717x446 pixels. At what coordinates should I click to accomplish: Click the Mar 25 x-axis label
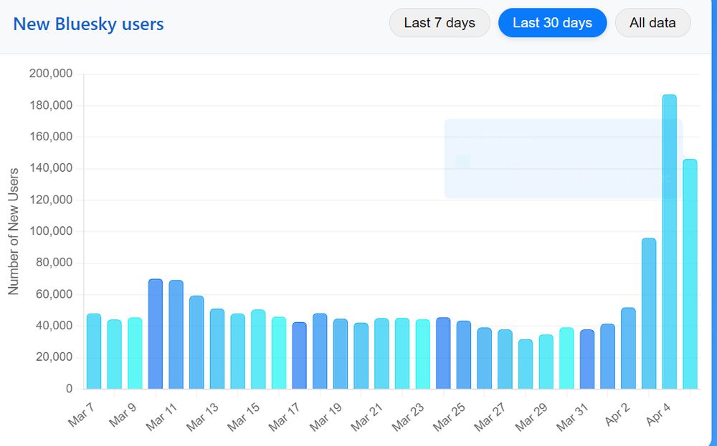pos(450,417)
